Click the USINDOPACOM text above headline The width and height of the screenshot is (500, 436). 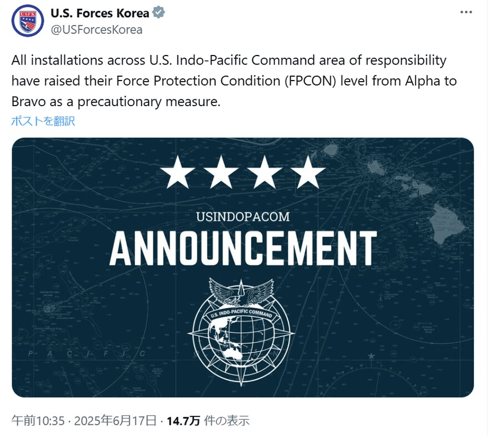243,216
